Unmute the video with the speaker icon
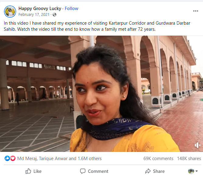 198,145
